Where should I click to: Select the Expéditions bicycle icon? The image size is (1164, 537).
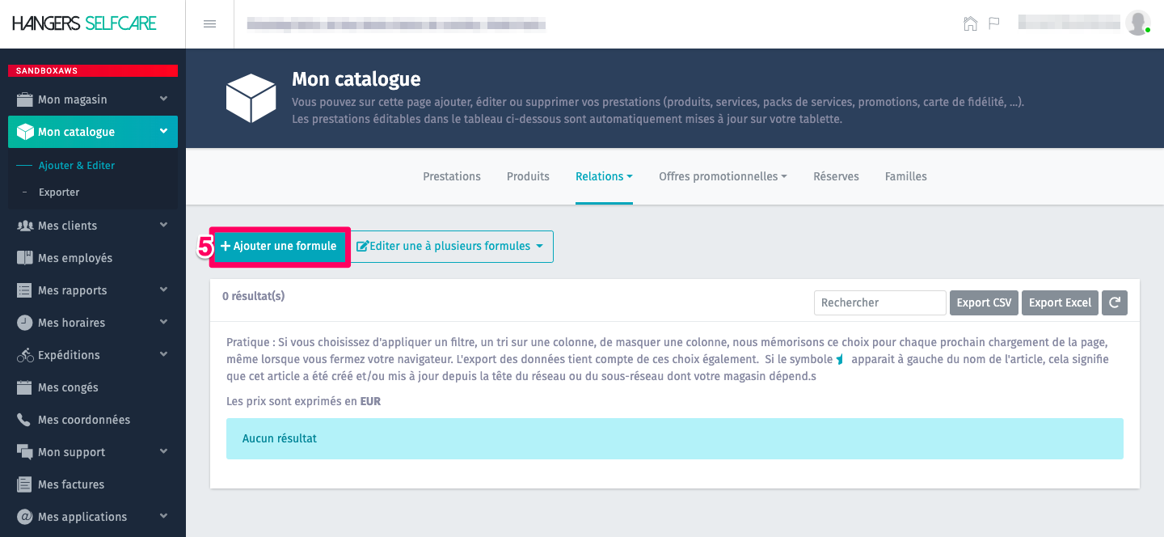click(24, 355)
